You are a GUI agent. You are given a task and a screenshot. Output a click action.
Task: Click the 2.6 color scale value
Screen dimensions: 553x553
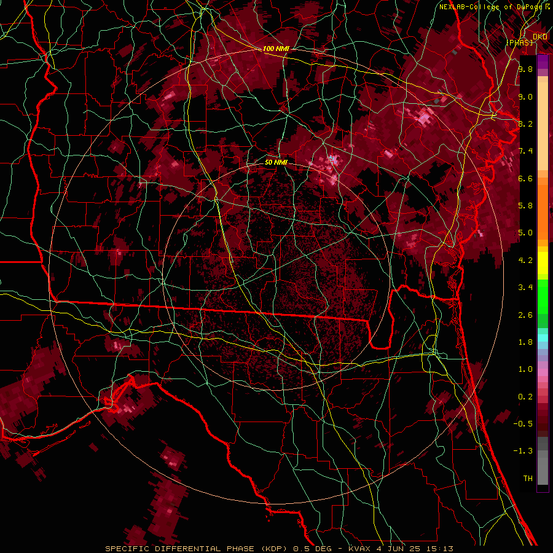525,315
